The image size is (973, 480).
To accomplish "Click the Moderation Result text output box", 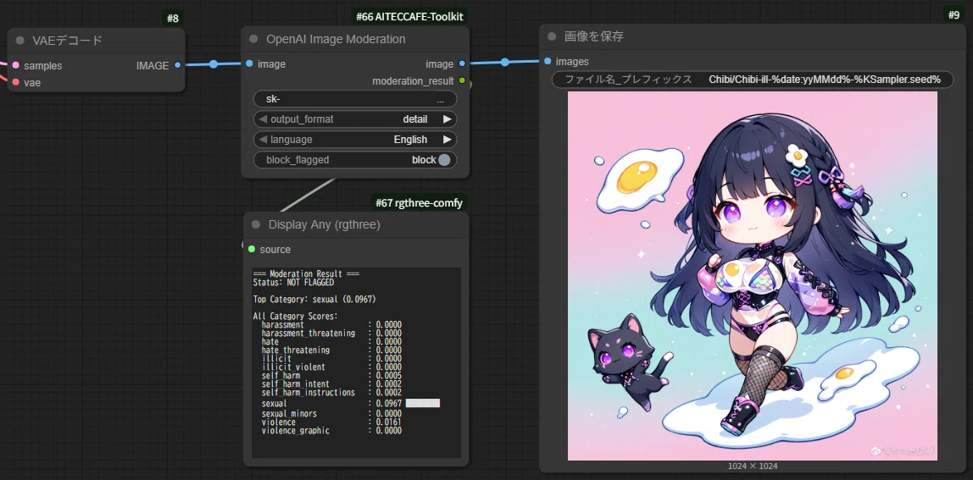I will coord(356,363).
